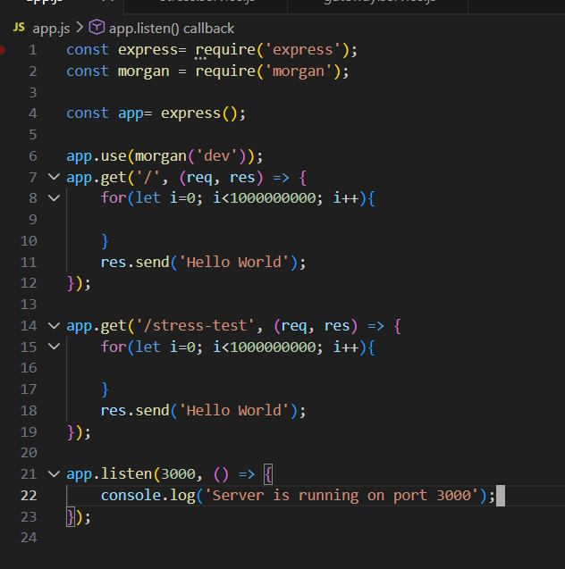Image resolution: width=565 pixels, height=569 pixels.
Task: Click the }); on line 12
Action: click(79, 283)
